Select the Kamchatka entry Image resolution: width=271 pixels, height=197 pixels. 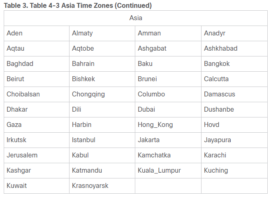(154, 155)
